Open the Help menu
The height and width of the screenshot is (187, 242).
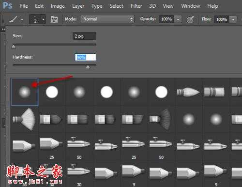click(212, 6)
